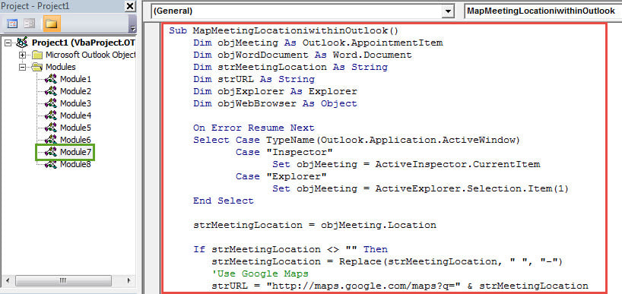Click the 'On Error Resume Next' line
The image size is (622, 294).
pyautogui.click(x=254, y=128)
